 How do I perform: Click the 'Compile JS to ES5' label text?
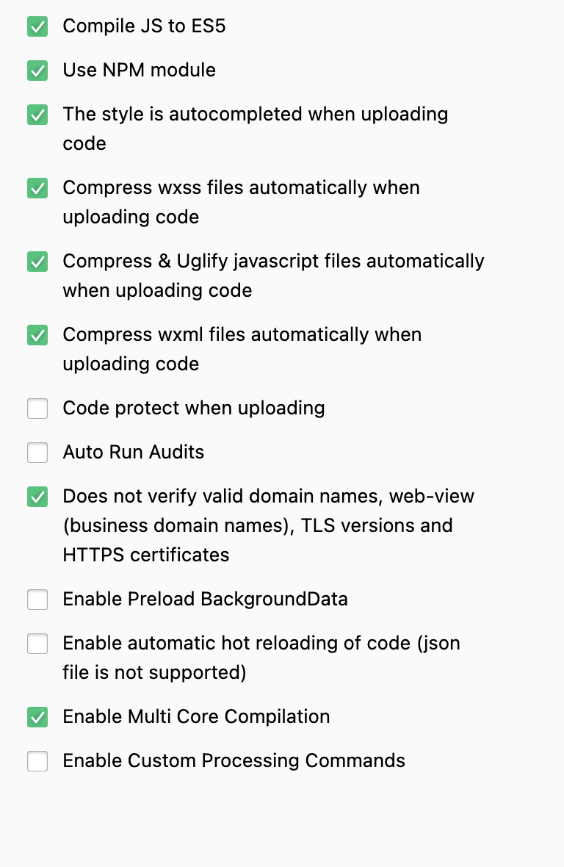(x=144, y=26)
